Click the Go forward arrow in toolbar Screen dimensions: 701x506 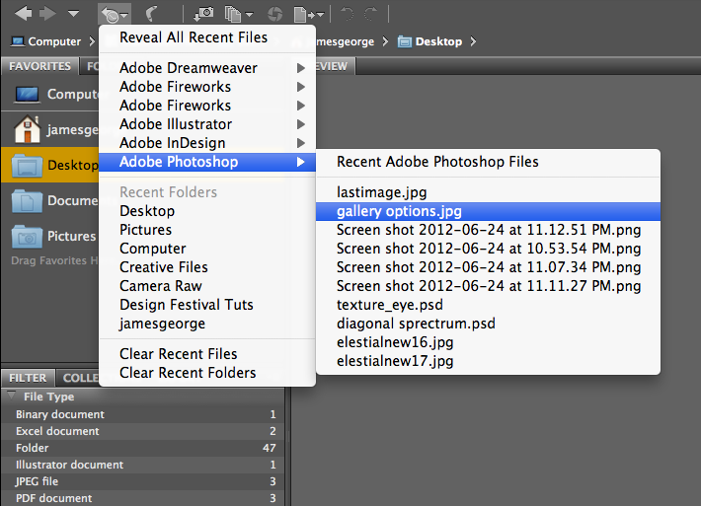click(47, 14)
